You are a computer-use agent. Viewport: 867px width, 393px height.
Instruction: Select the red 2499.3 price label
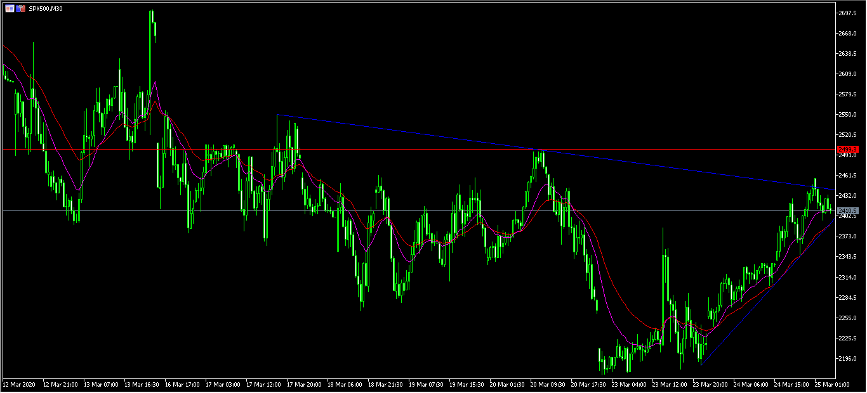[848, 149]
